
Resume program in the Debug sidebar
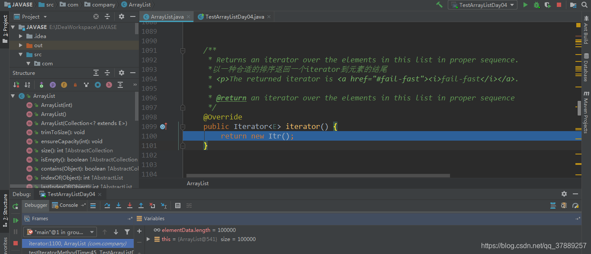[16, 220]
